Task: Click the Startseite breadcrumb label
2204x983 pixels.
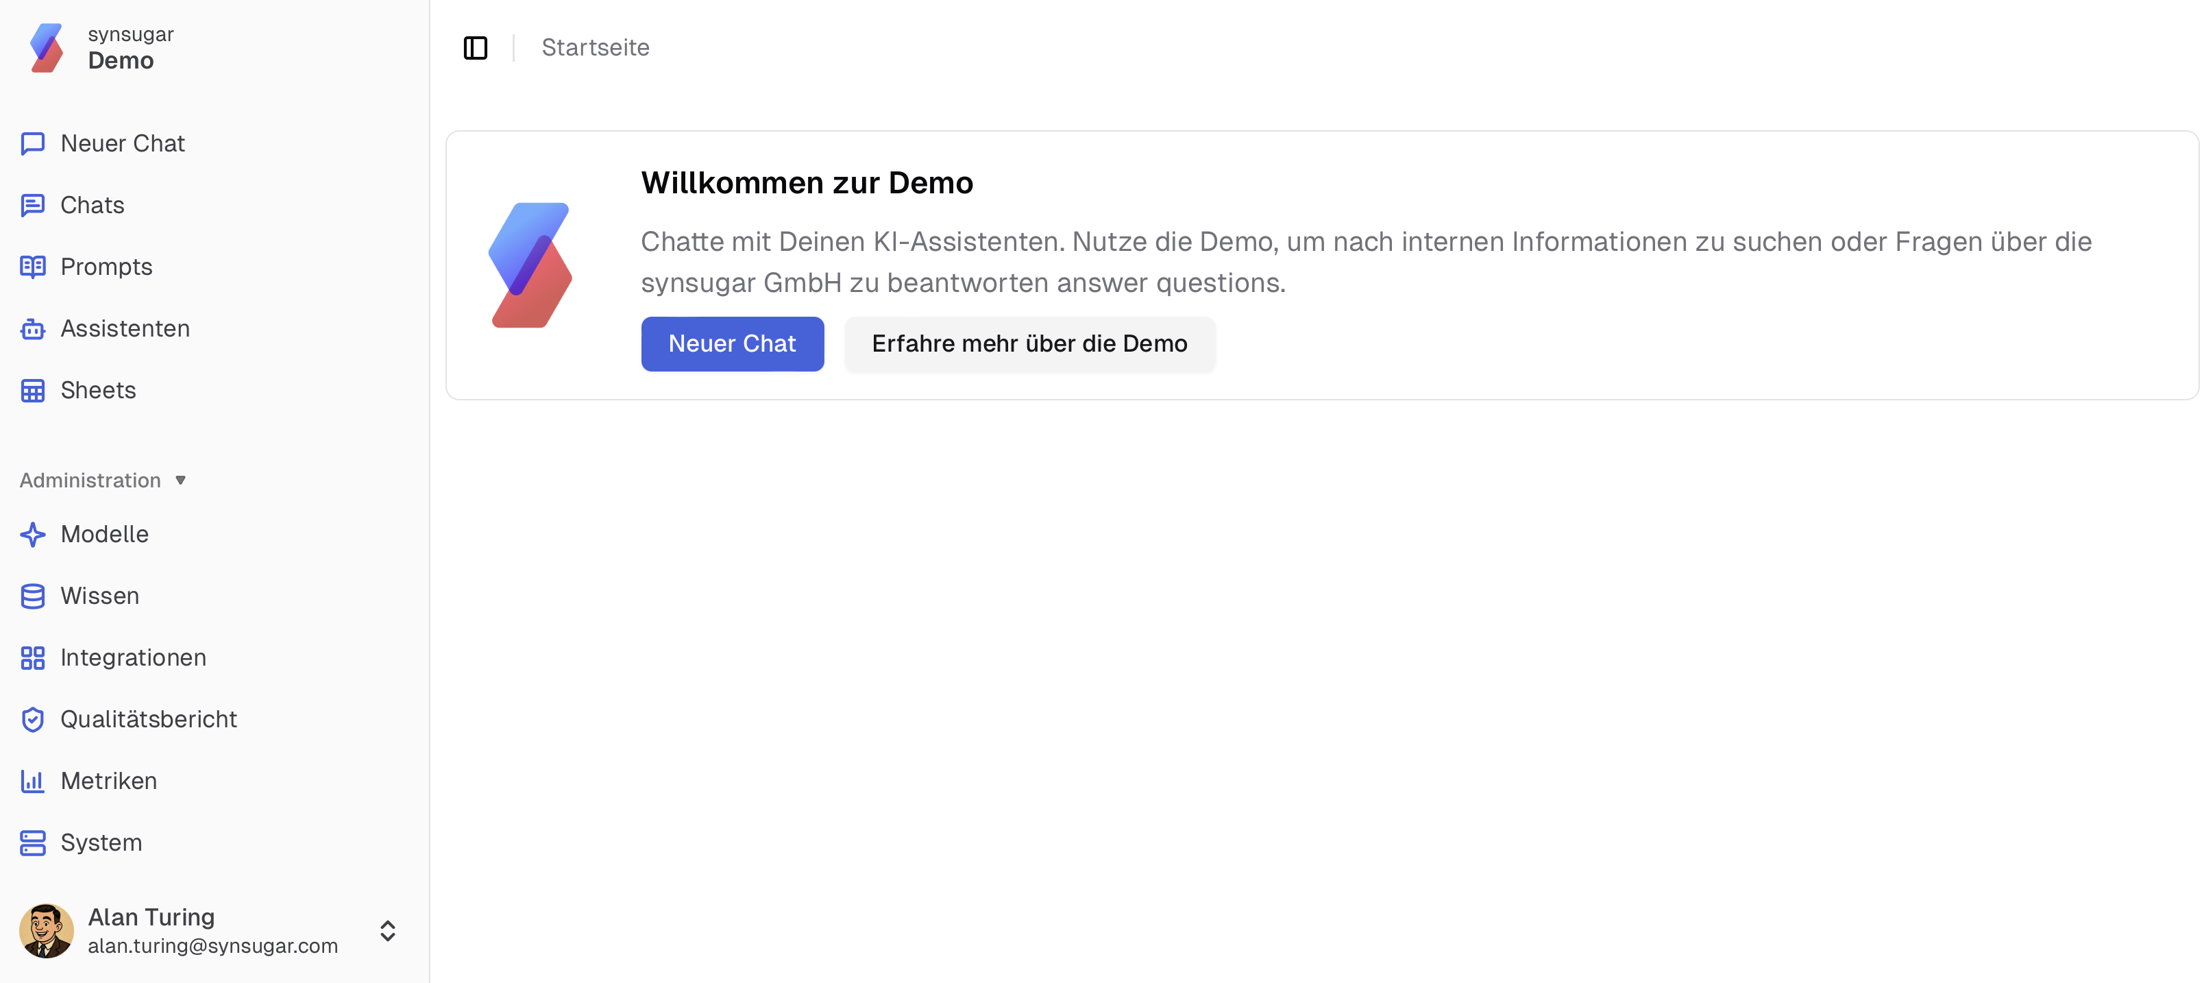Action: click(x=596, y=48)
